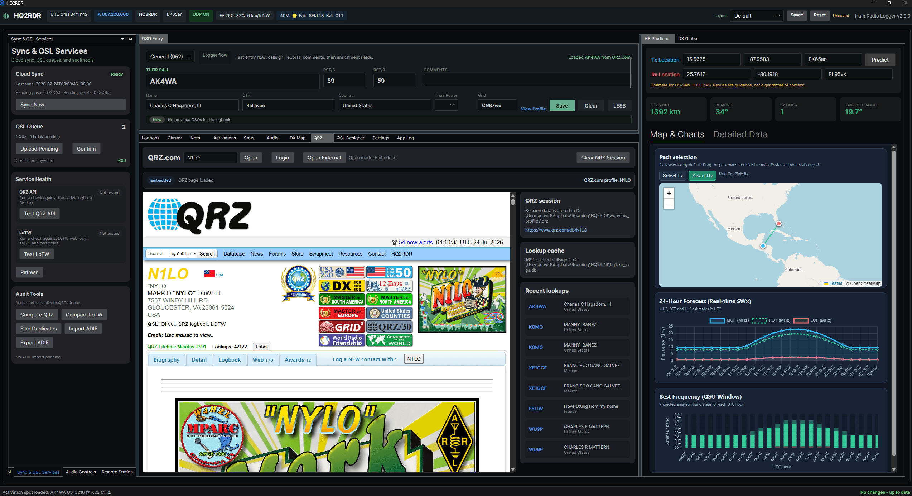The height and width of the screenshot is (496, 912).
Task: Click the Master of Europe badge
Action: point(342,313)
